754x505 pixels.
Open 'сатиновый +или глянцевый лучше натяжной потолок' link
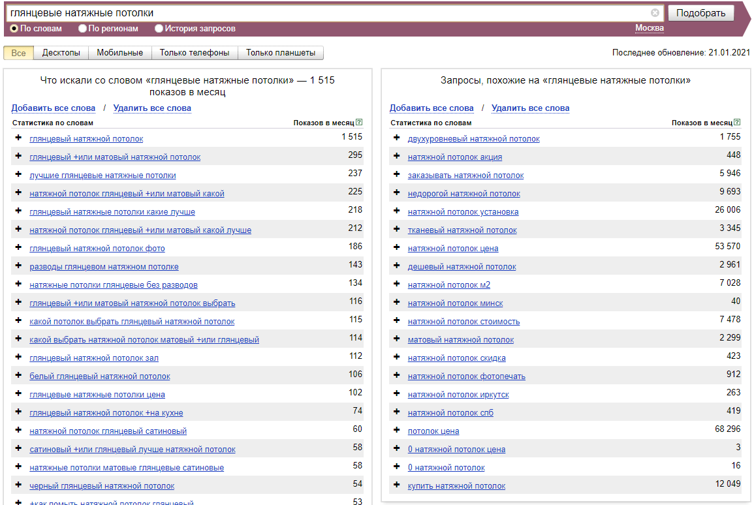click(x=133, y=450)
